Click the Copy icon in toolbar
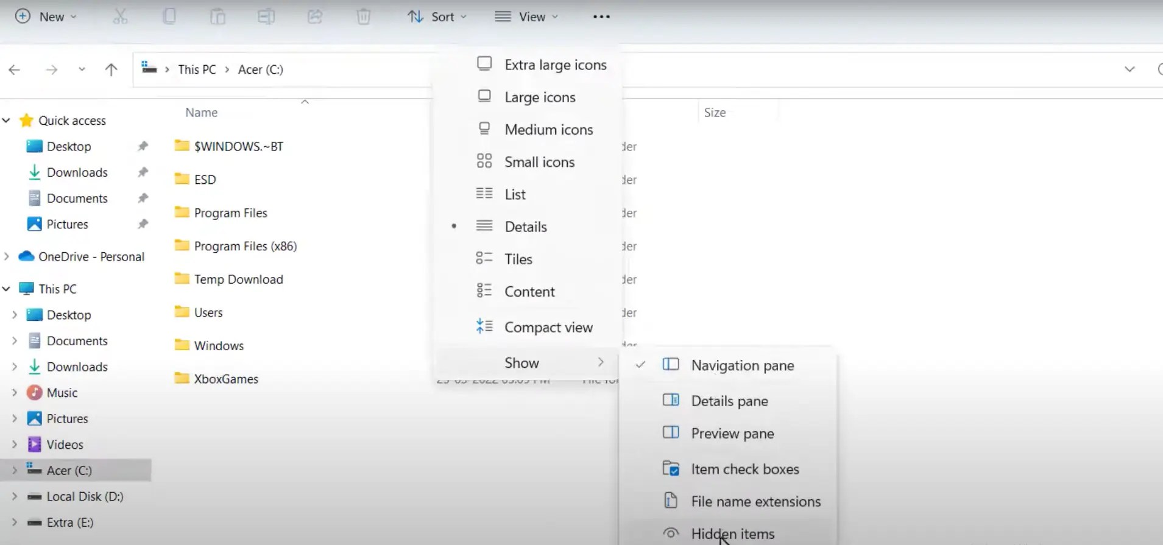Viewport: 1163px width, 545px height. [169, 16]
